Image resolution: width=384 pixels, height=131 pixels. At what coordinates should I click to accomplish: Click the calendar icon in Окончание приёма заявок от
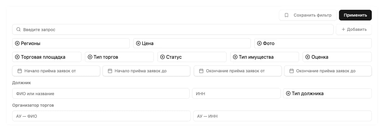[x=201, y=71]
